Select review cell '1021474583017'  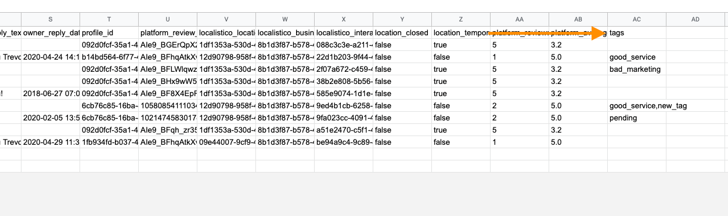pyautogui.click(x=168, y=118)
